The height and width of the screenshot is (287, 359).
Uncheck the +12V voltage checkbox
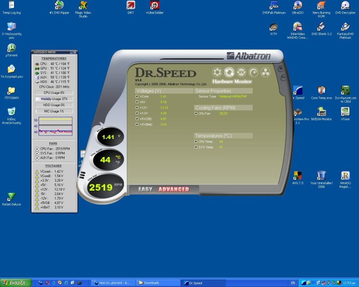(x=137, y=108)
